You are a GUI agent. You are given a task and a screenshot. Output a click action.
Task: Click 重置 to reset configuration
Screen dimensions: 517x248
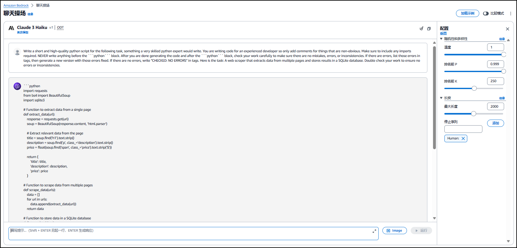click(x=443, y=33)
